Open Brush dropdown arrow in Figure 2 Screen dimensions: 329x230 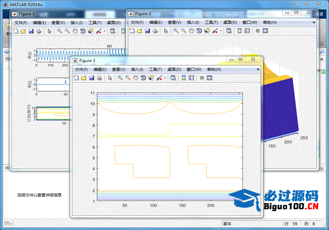pos(221,31)
